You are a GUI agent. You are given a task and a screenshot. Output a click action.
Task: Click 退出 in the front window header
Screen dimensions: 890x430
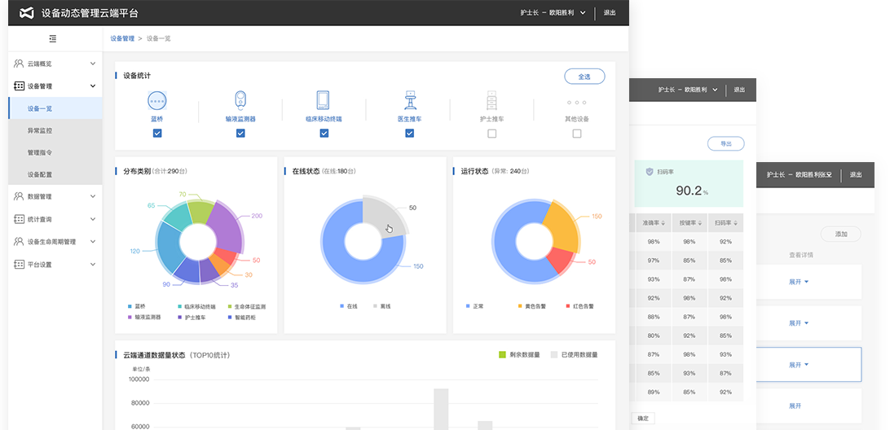[610, 12]
